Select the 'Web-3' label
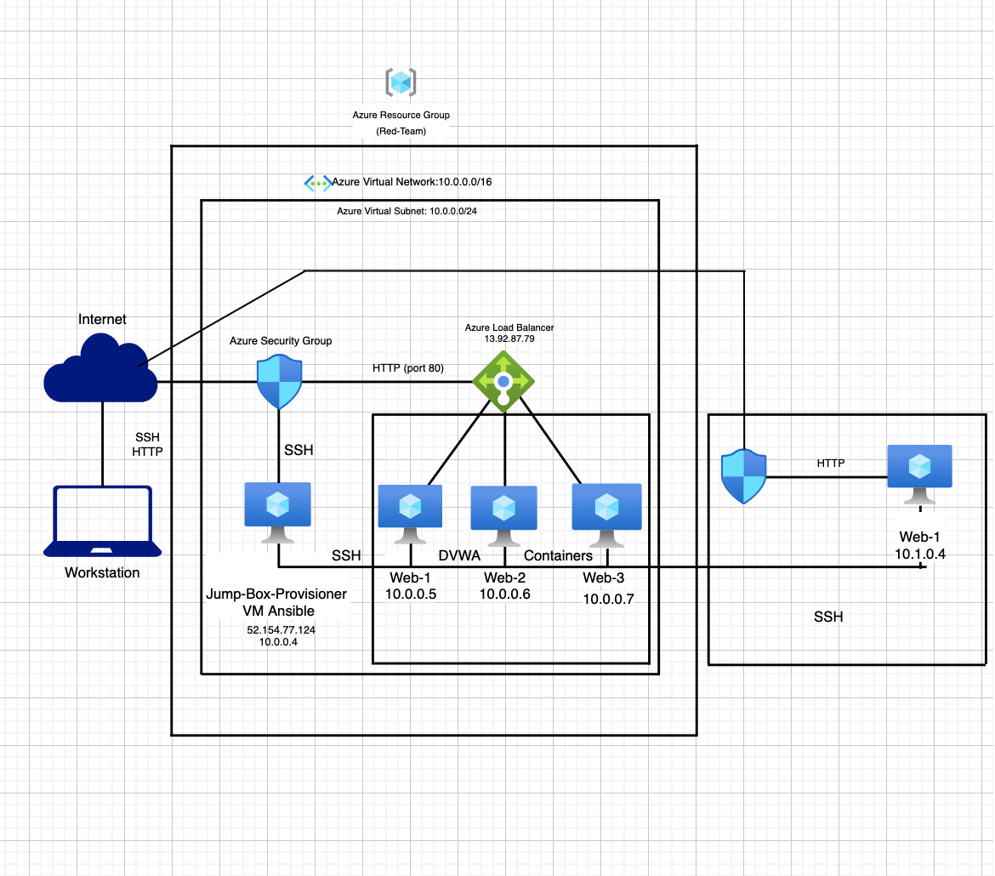995x876 pixels. 604,577
